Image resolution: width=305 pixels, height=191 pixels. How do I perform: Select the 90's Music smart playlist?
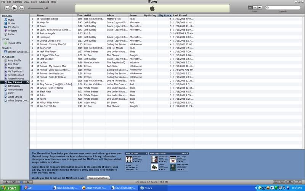[x=11, y=64]
